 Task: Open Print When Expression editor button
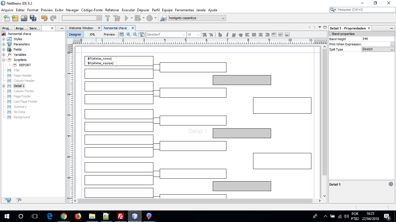[392, 44]
